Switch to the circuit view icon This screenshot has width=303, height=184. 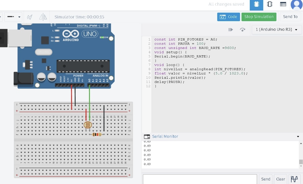coord(256,4)
